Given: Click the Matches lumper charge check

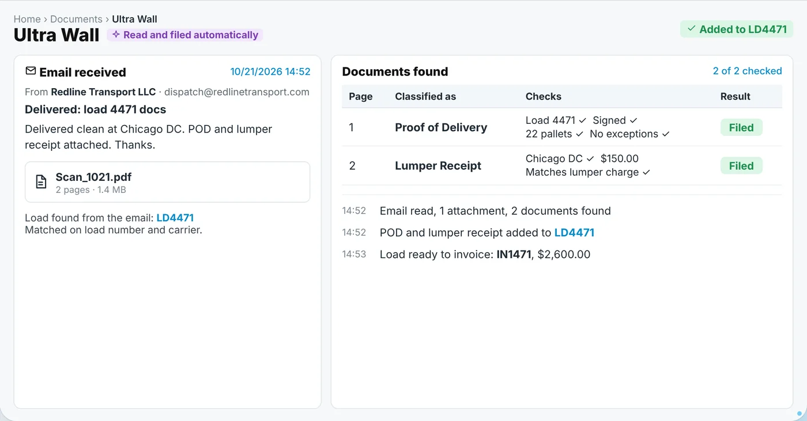Looking at the screenshot, I should click(x=588, y=172).
